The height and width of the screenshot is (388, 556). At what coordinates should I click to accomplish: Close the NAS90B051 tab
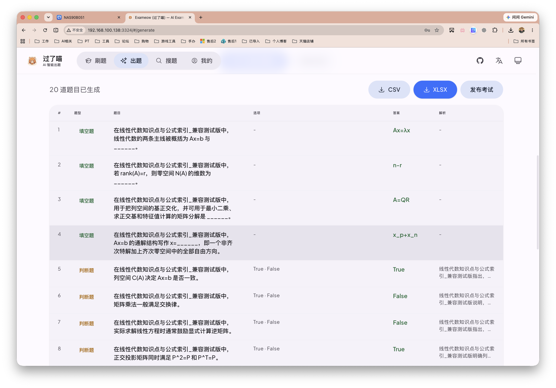(119, 17)
